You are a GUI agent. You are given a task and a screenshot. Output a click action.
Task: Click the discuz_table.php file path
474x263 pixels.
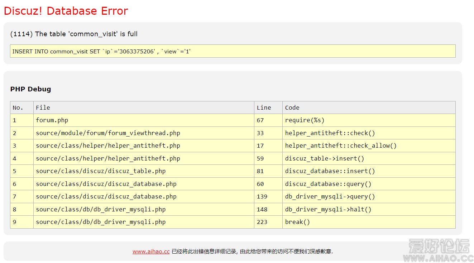pyautogui.click(x=101, y=171)
